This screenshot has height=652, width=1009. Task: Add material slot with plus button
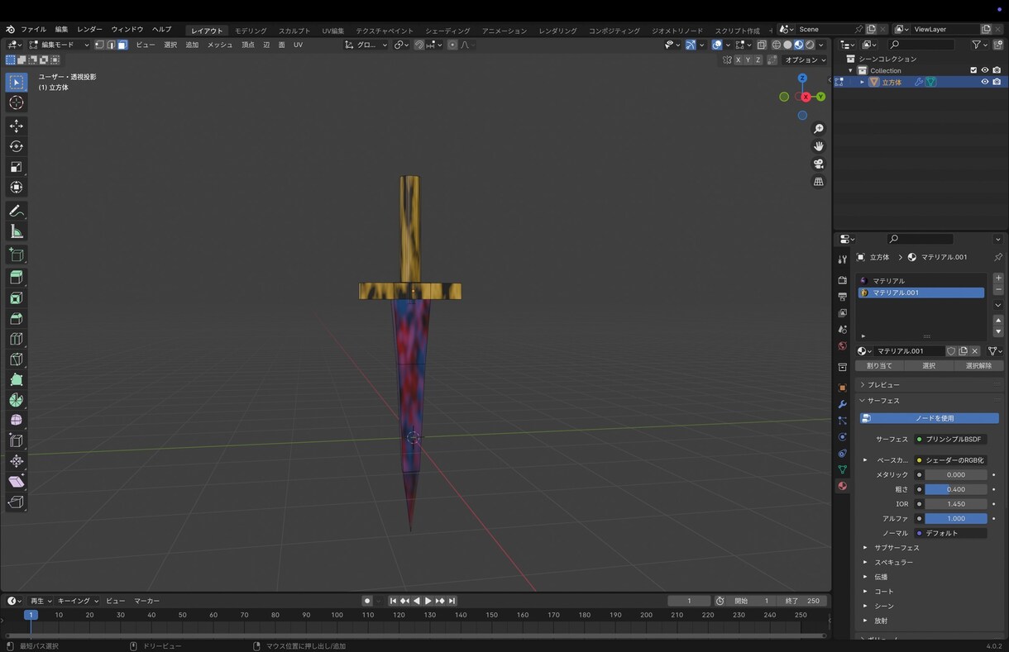click(998, 278)
